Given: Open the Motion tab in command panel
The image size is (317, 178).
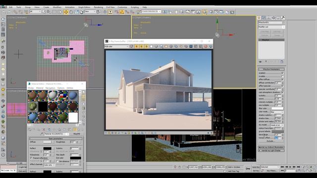Looking at the screenshot, I should click(x=273, y=18).
